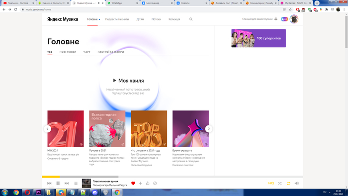Switch to the Мессенджер browser tab
Image resolution: width=348 pixels, height=196 pixels.
click(x=157, y=3)
